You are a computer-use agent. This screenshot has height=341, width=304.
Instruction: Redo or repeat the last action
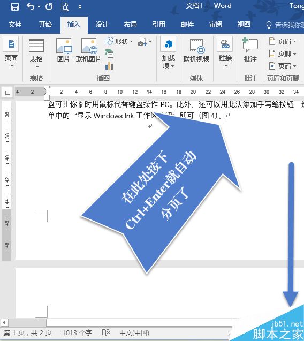pyautogui.click(x=49, y=7)
